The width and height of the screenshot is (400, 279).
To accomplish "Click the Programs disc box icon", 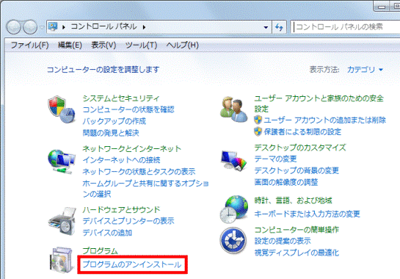I will click(x=61, y=260).
